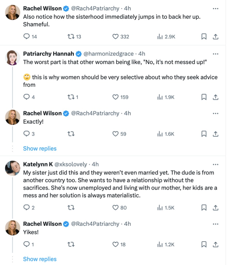The height and width of the screenshot is (265, 230).
Task: Expand Show replies under 'Exactly!' tweet
Action: point(40,148)
